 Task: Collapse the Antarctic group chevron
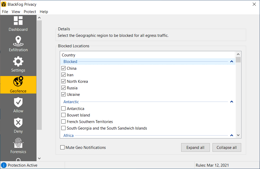point(232,102)
